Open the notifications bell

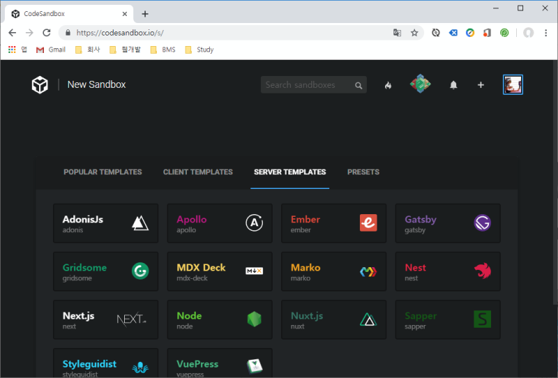(x=453, y=85)
